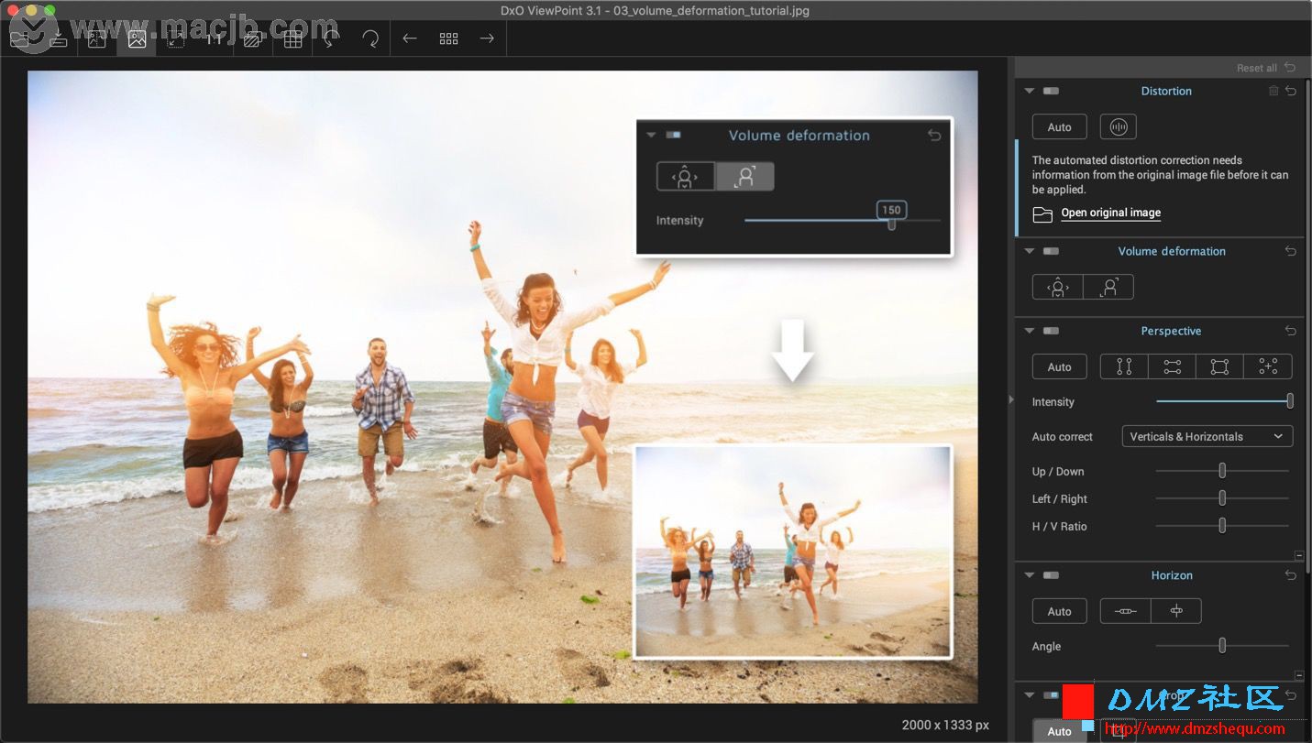Viewport: 1312px width, 743px height.
Task: Reset the Perspective palette
Action: 1291,331
